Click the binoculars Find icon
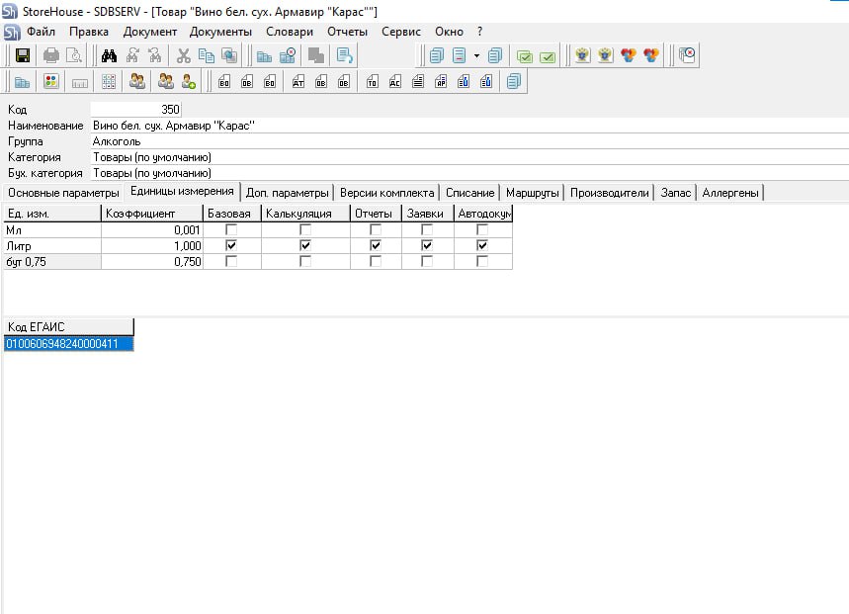The width and height of the screenshot is (849, 614). point(111,55)
